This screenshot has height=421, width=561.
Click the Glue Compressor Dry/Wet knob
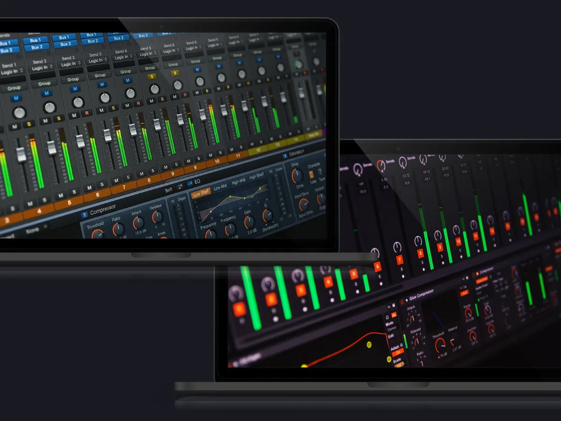[473, 336]
